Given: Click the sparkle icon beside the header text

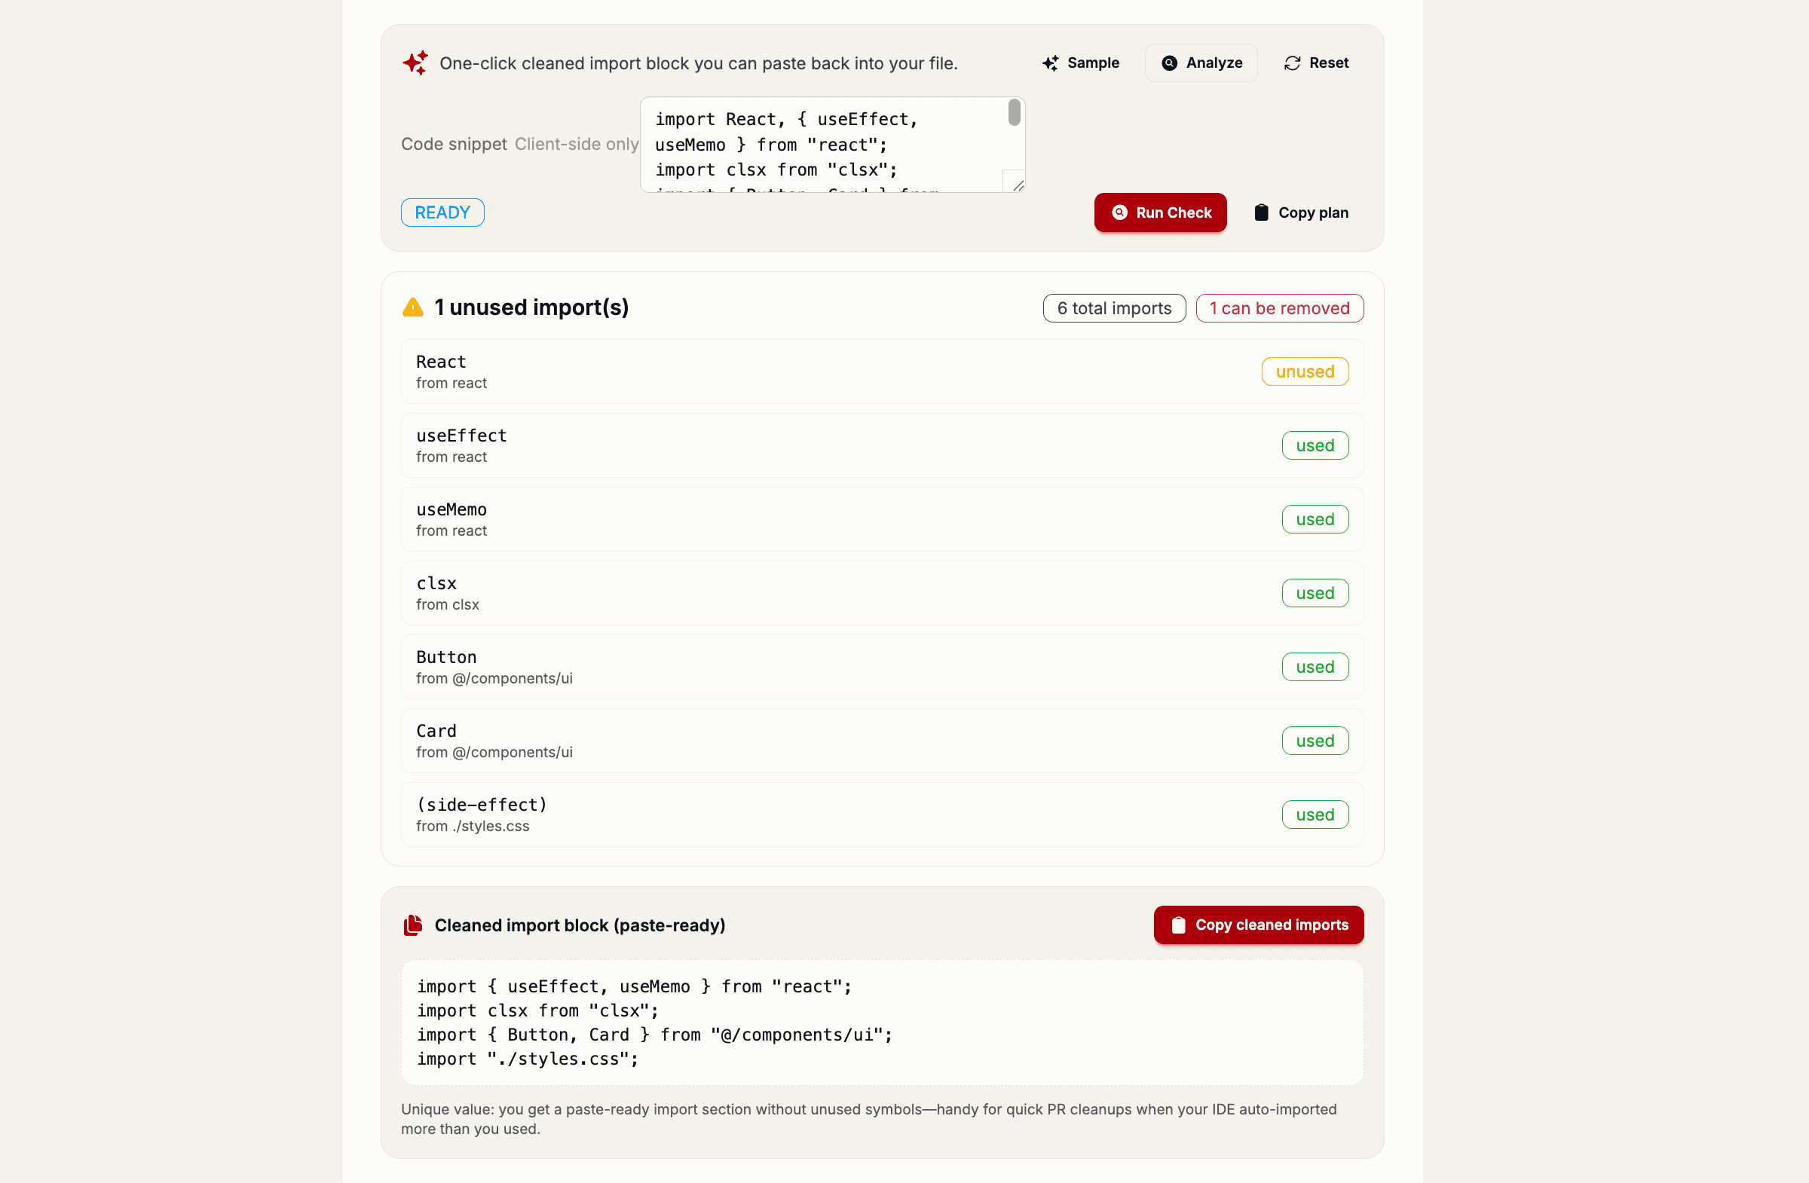Looking at the screenshot, I should (415, 63).
